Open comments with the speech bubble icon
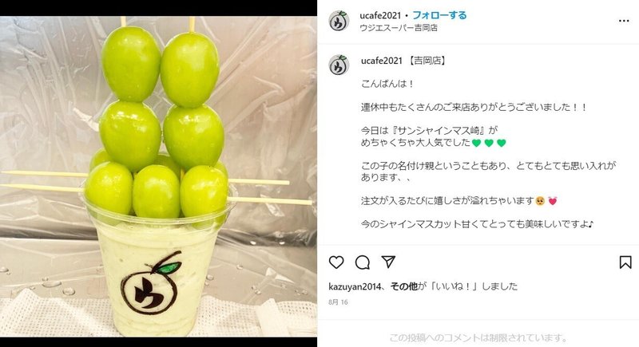The height and width of the screenshot is (347, 639). coord(363,262)
